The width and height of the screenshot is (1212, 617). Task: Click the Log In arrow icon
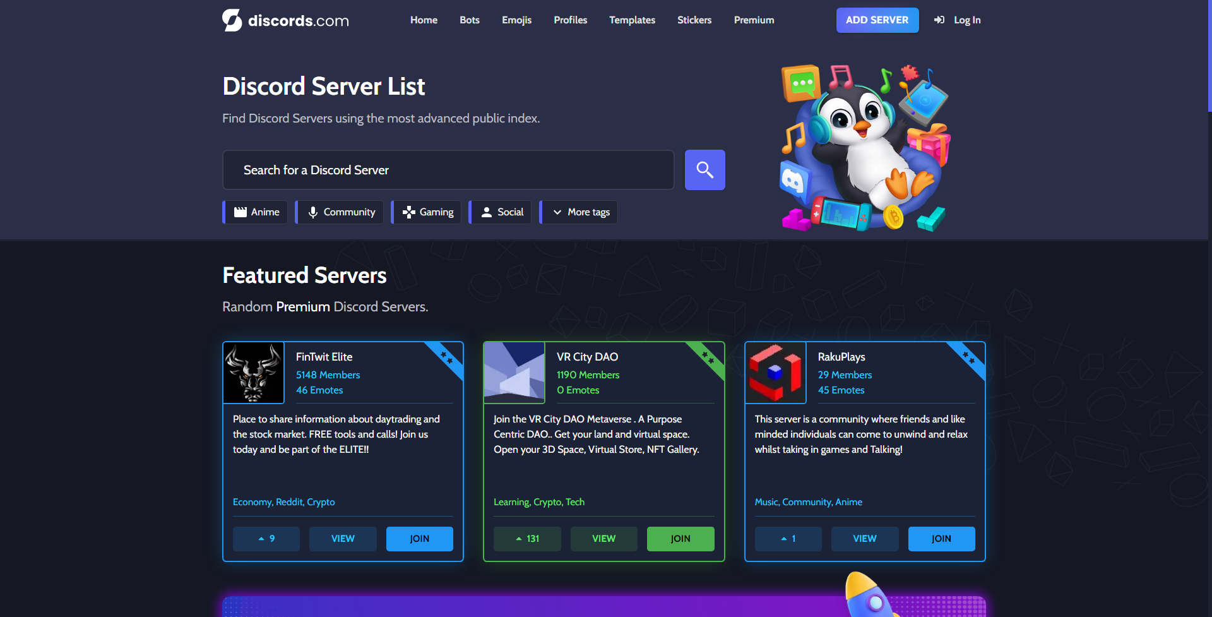coord(939,20)
